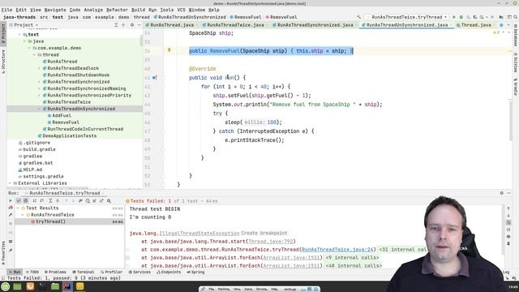The width and height of the screenshot is (519, 292).
Task: Open the Refactor menu
Action: 117,10
